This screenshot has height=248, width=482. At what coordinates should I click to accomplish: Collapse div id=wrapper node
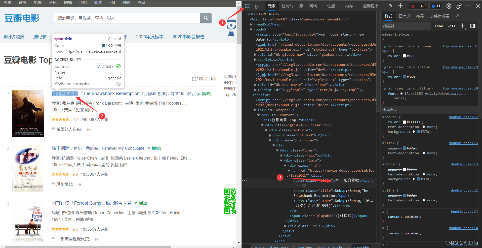pos(255,110)
